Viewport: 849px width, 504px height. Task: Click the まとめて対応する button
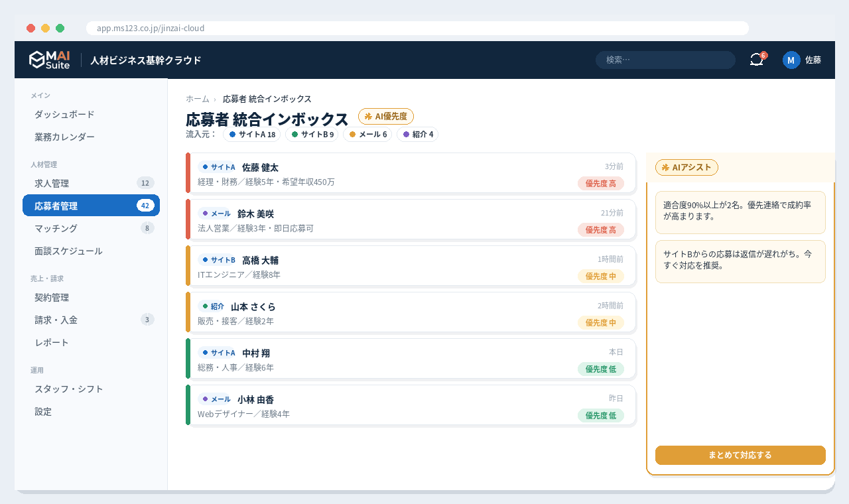740,455
